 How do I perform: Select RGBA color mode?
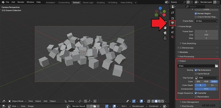click(214, 81)
